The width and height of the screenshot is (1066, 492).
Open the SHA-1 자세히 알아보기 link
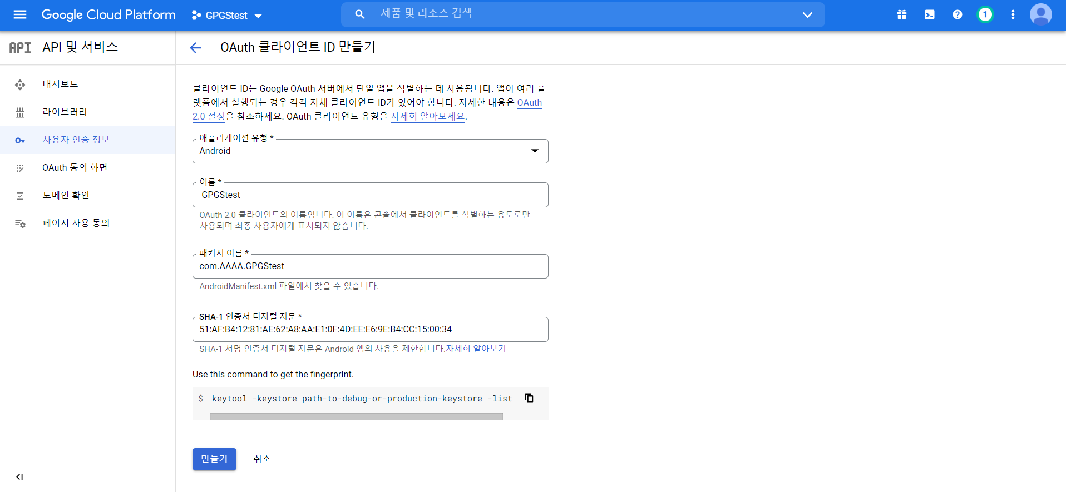(x=476, y=349)
